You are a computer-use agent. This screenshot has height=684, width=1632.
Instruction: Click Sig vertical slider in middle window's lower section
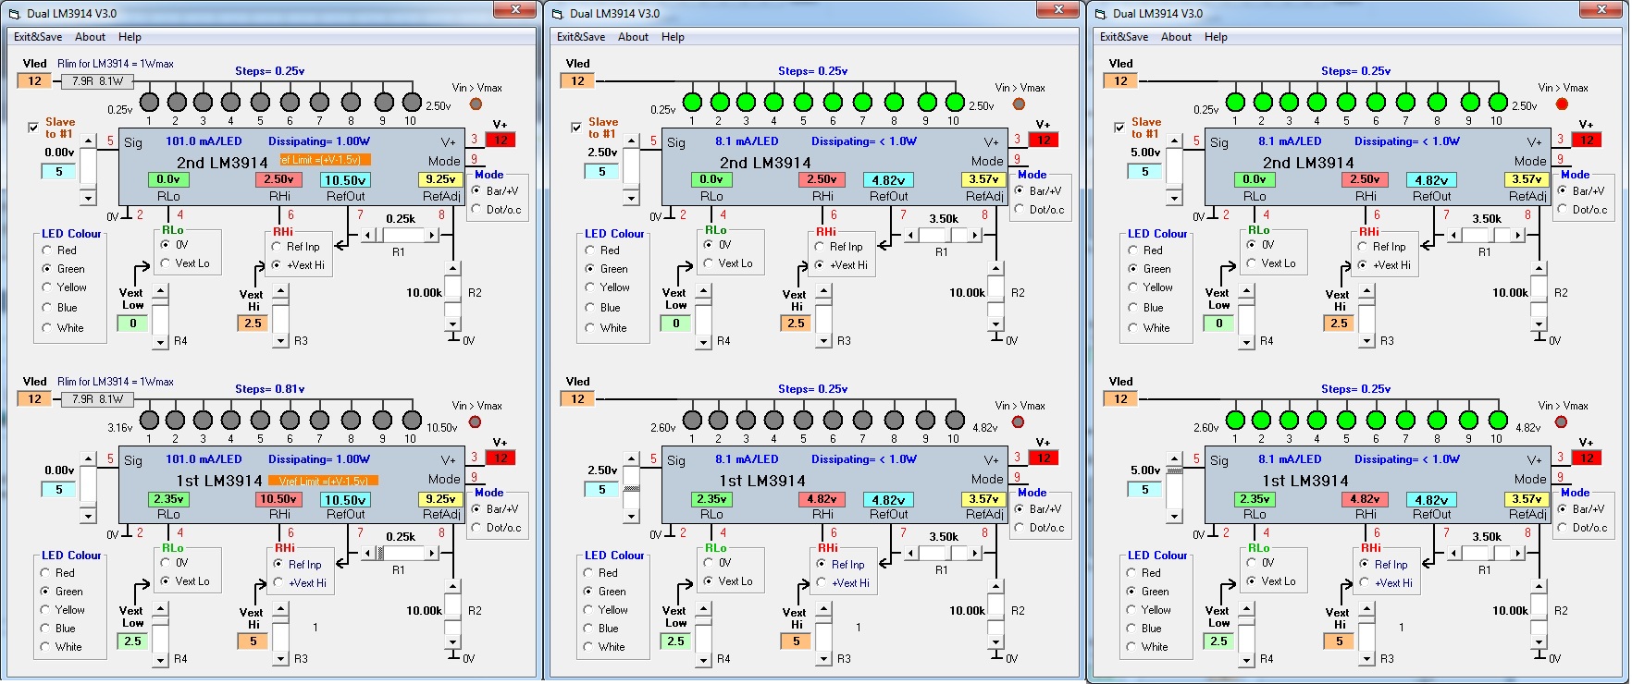631,487
